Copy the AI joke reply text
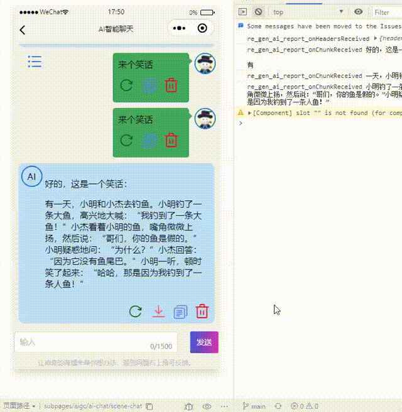This screenshot has width=402, height=412. point(180,312)
